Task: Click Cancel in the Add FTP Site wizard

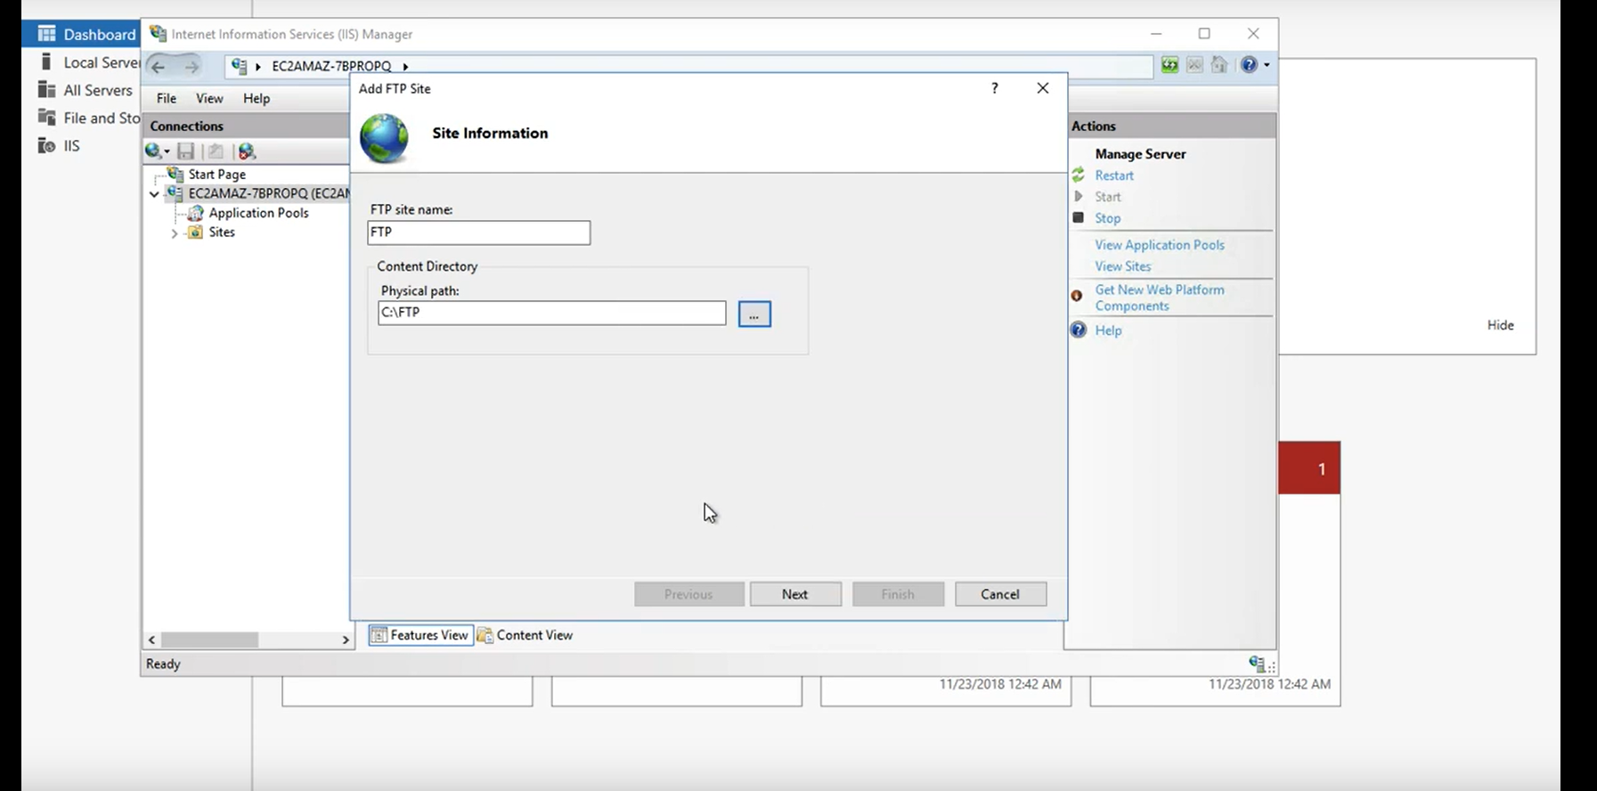Action: [1000, 594]
